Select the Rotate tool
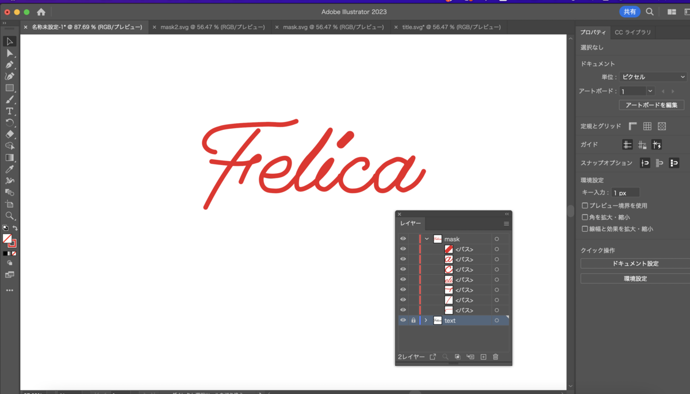Image resolution: width=690 pixels, height=394 pixels. 10,123
